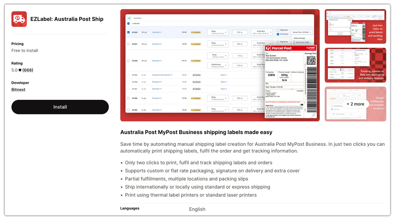Open the 'Tracking, custom or flat rate packaging' thumbnail
The width and height of the screenshot is (394, 220).
(355, 65)
